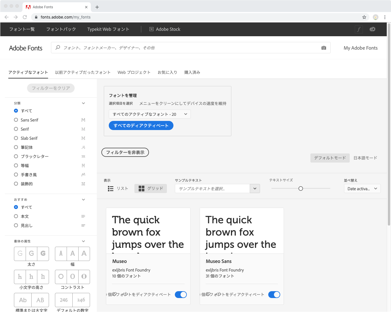
Task: Open the Typekit Web フォント link
Action: [x=108, y=29]
